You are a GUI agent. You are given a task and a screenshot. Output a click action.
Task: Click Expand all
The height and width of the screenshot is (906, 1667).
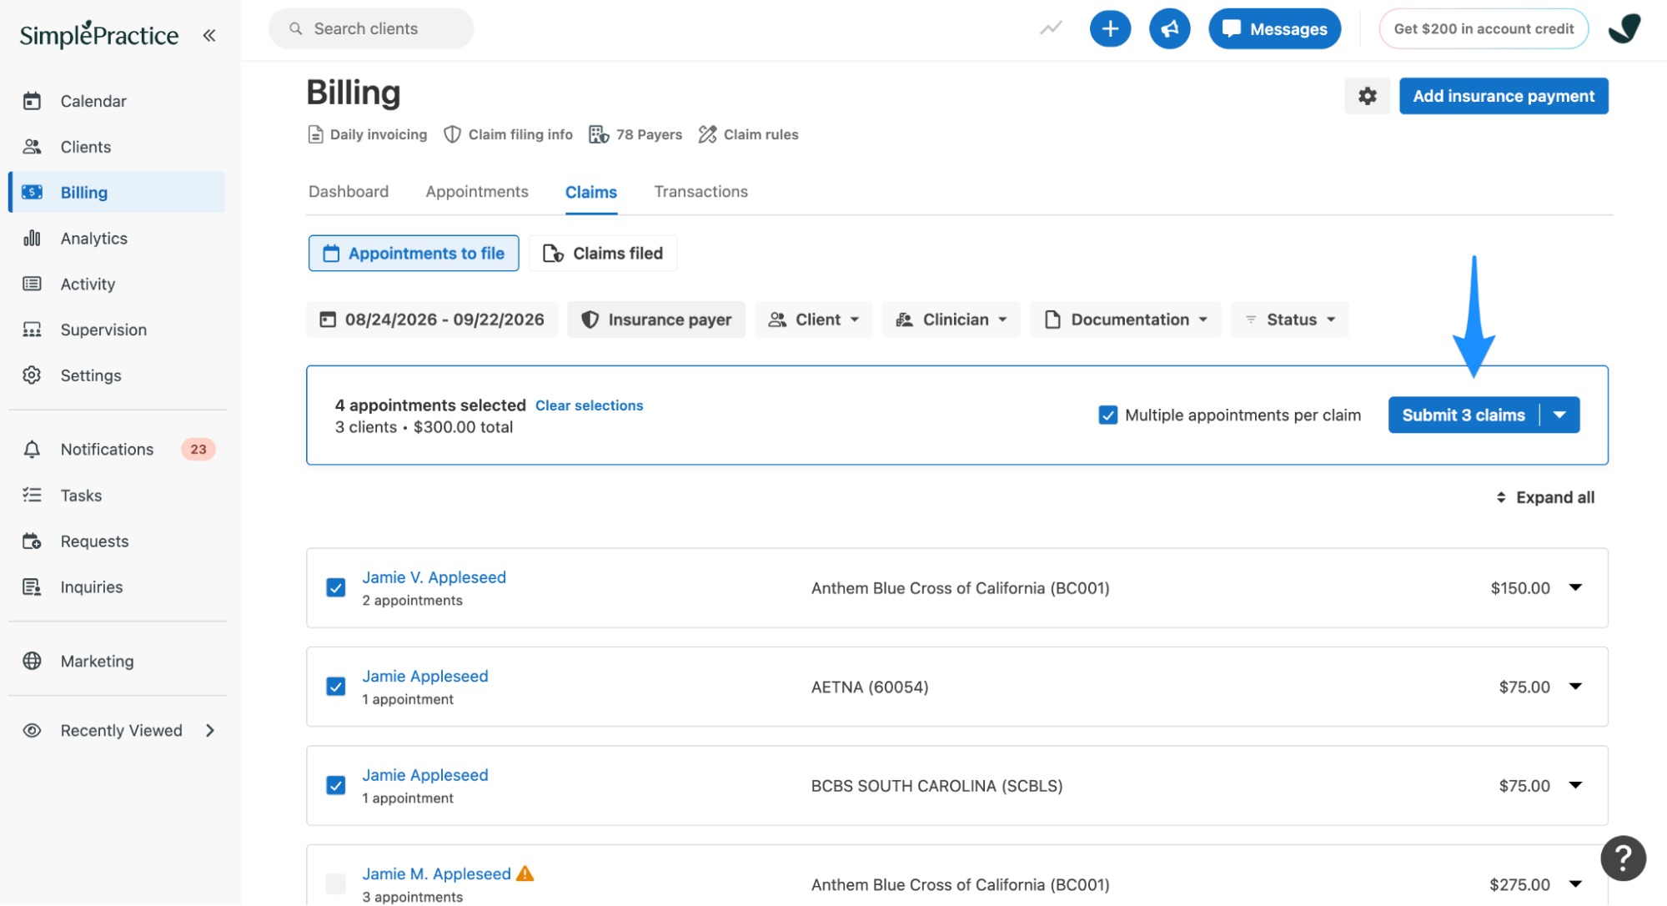tap(1544, 497)
